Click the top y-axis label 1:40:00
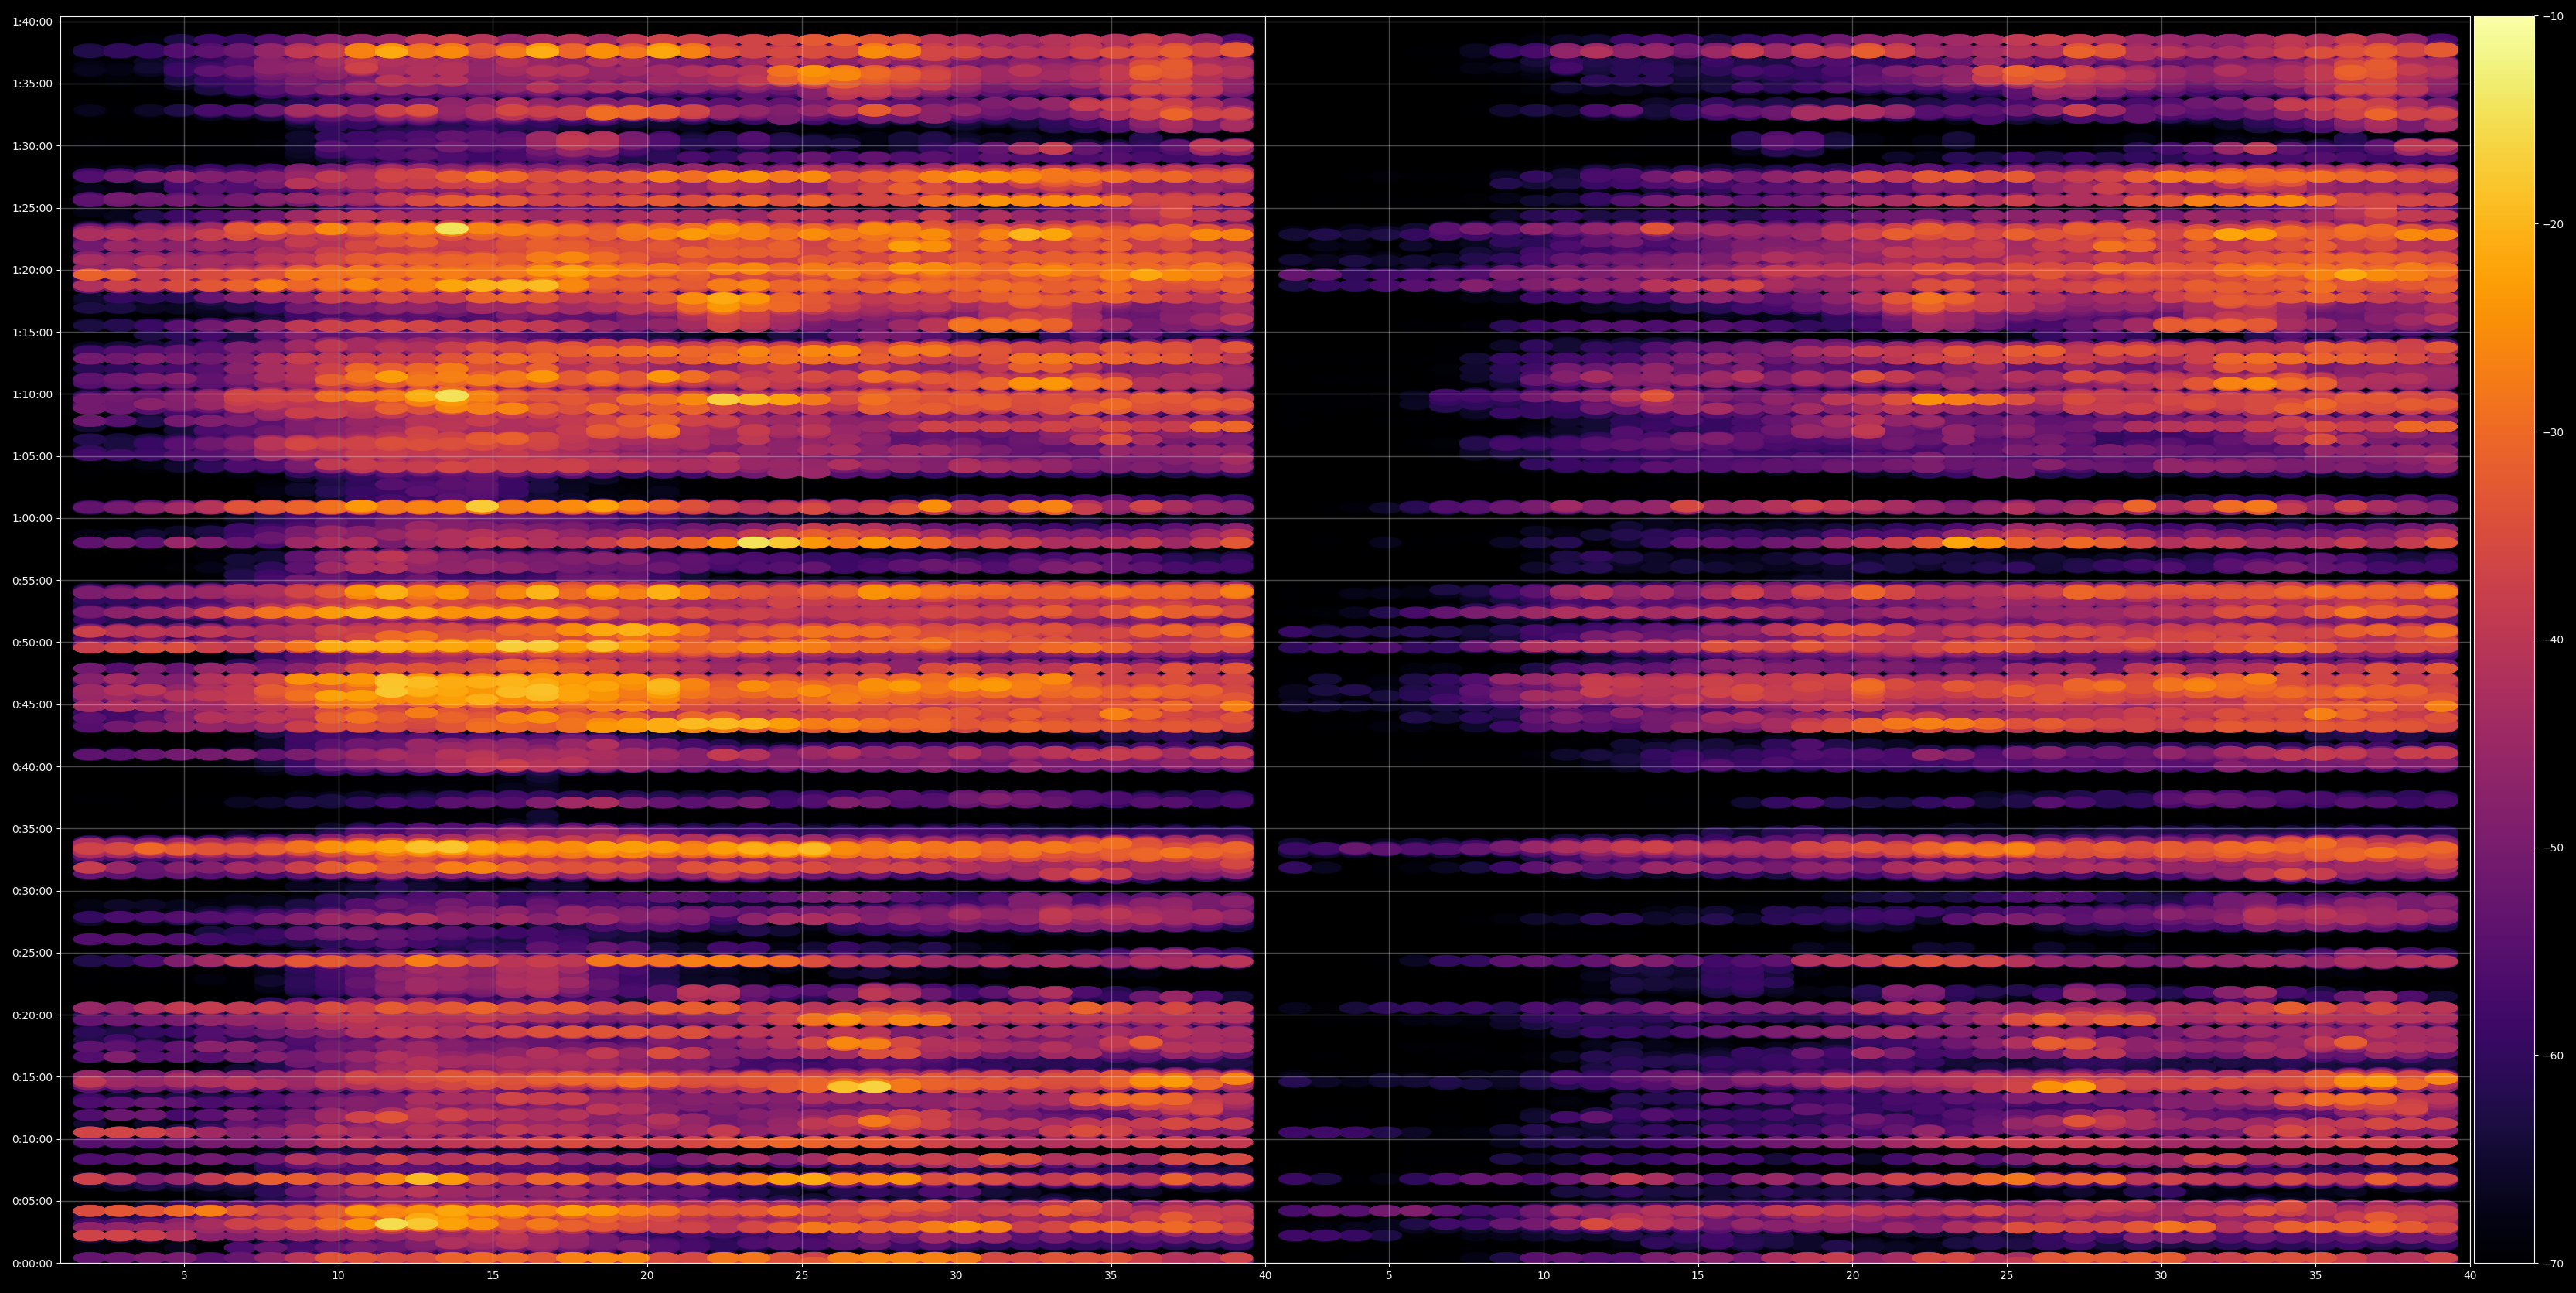Viewport: 2576px width, 1293px height. point(32,22)
